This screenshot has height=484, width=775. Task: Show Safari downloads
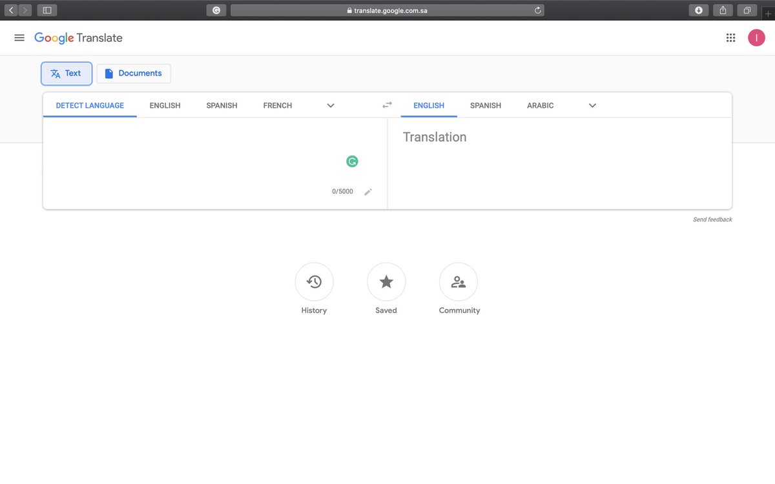[699, 10]
